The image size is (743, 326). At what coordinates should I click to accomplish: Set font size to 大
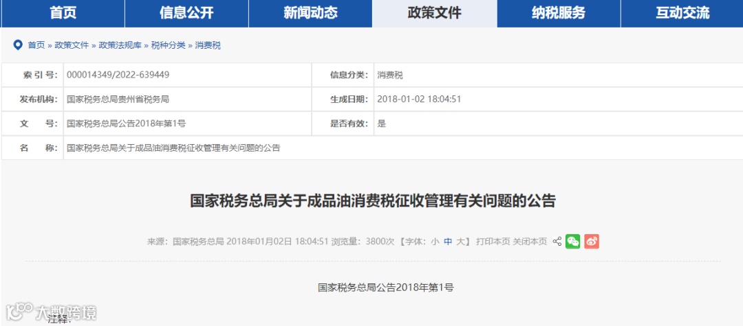point(460,242)
